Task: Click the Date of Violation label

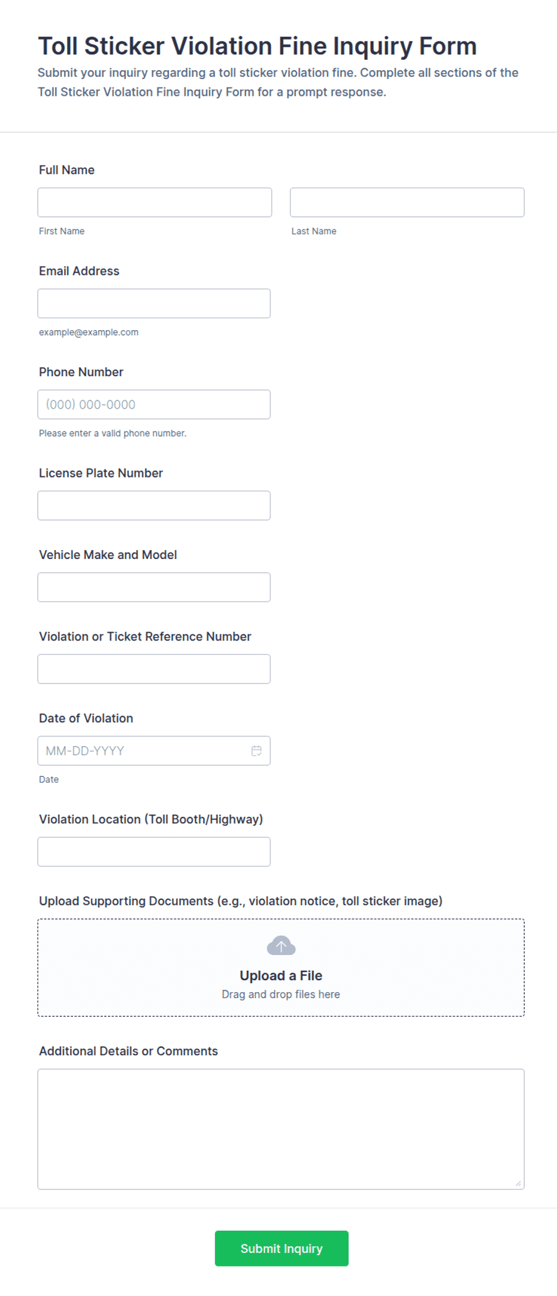Action: pyautogui.click(x=86, y=718)
